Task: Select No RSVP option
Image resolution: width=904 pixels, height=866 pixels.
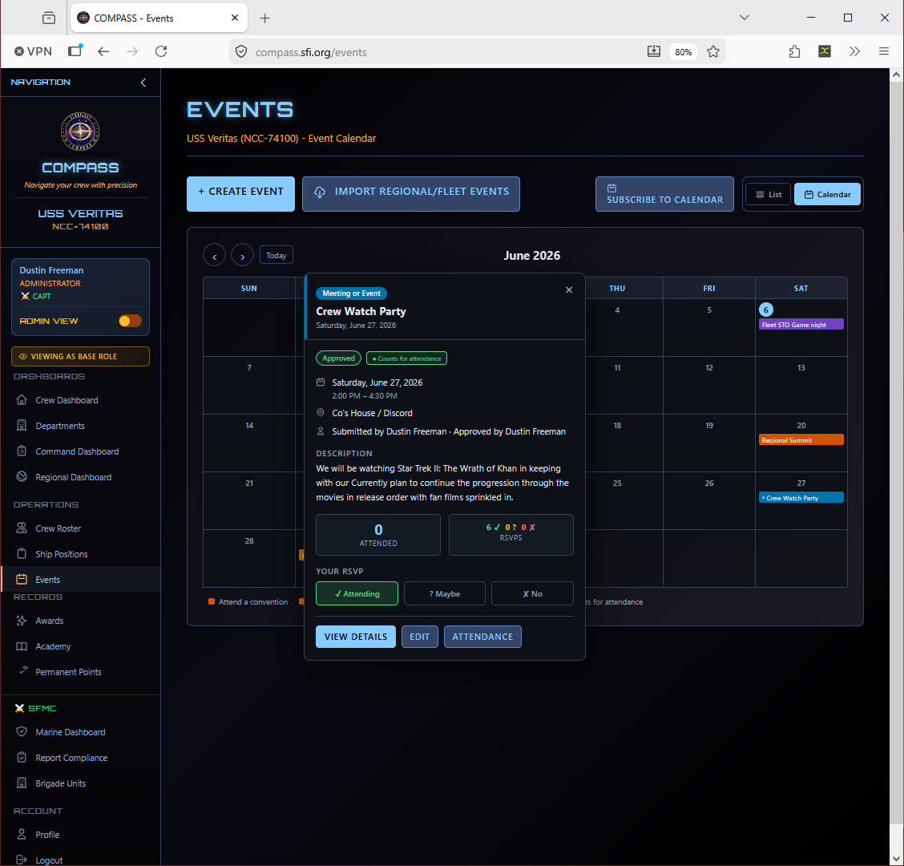Action: coord(532,593)
